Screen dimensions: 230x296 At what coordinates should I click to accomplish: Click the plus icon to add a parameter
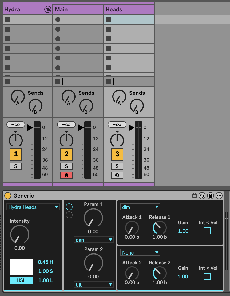(69, 207)
